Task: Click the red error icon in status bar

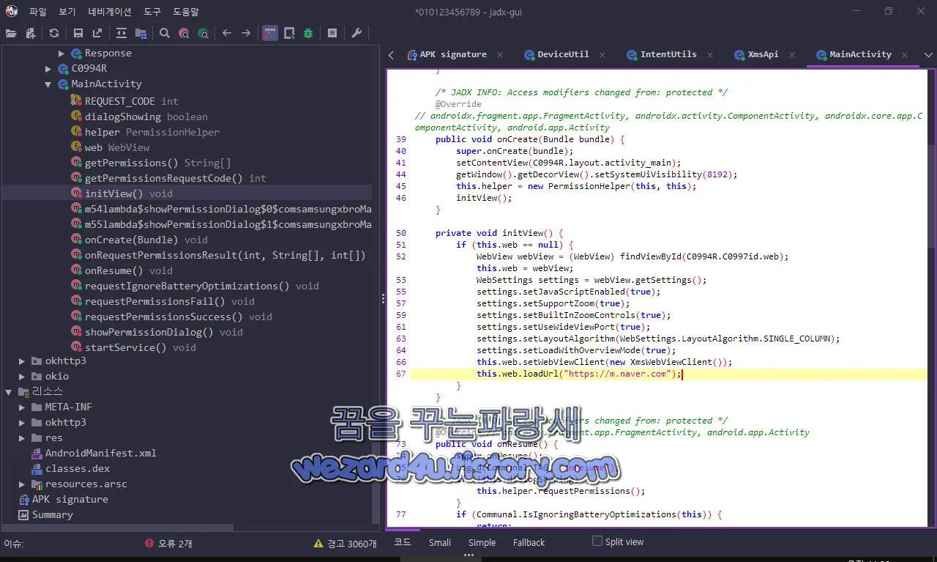Action: [149, 544]
